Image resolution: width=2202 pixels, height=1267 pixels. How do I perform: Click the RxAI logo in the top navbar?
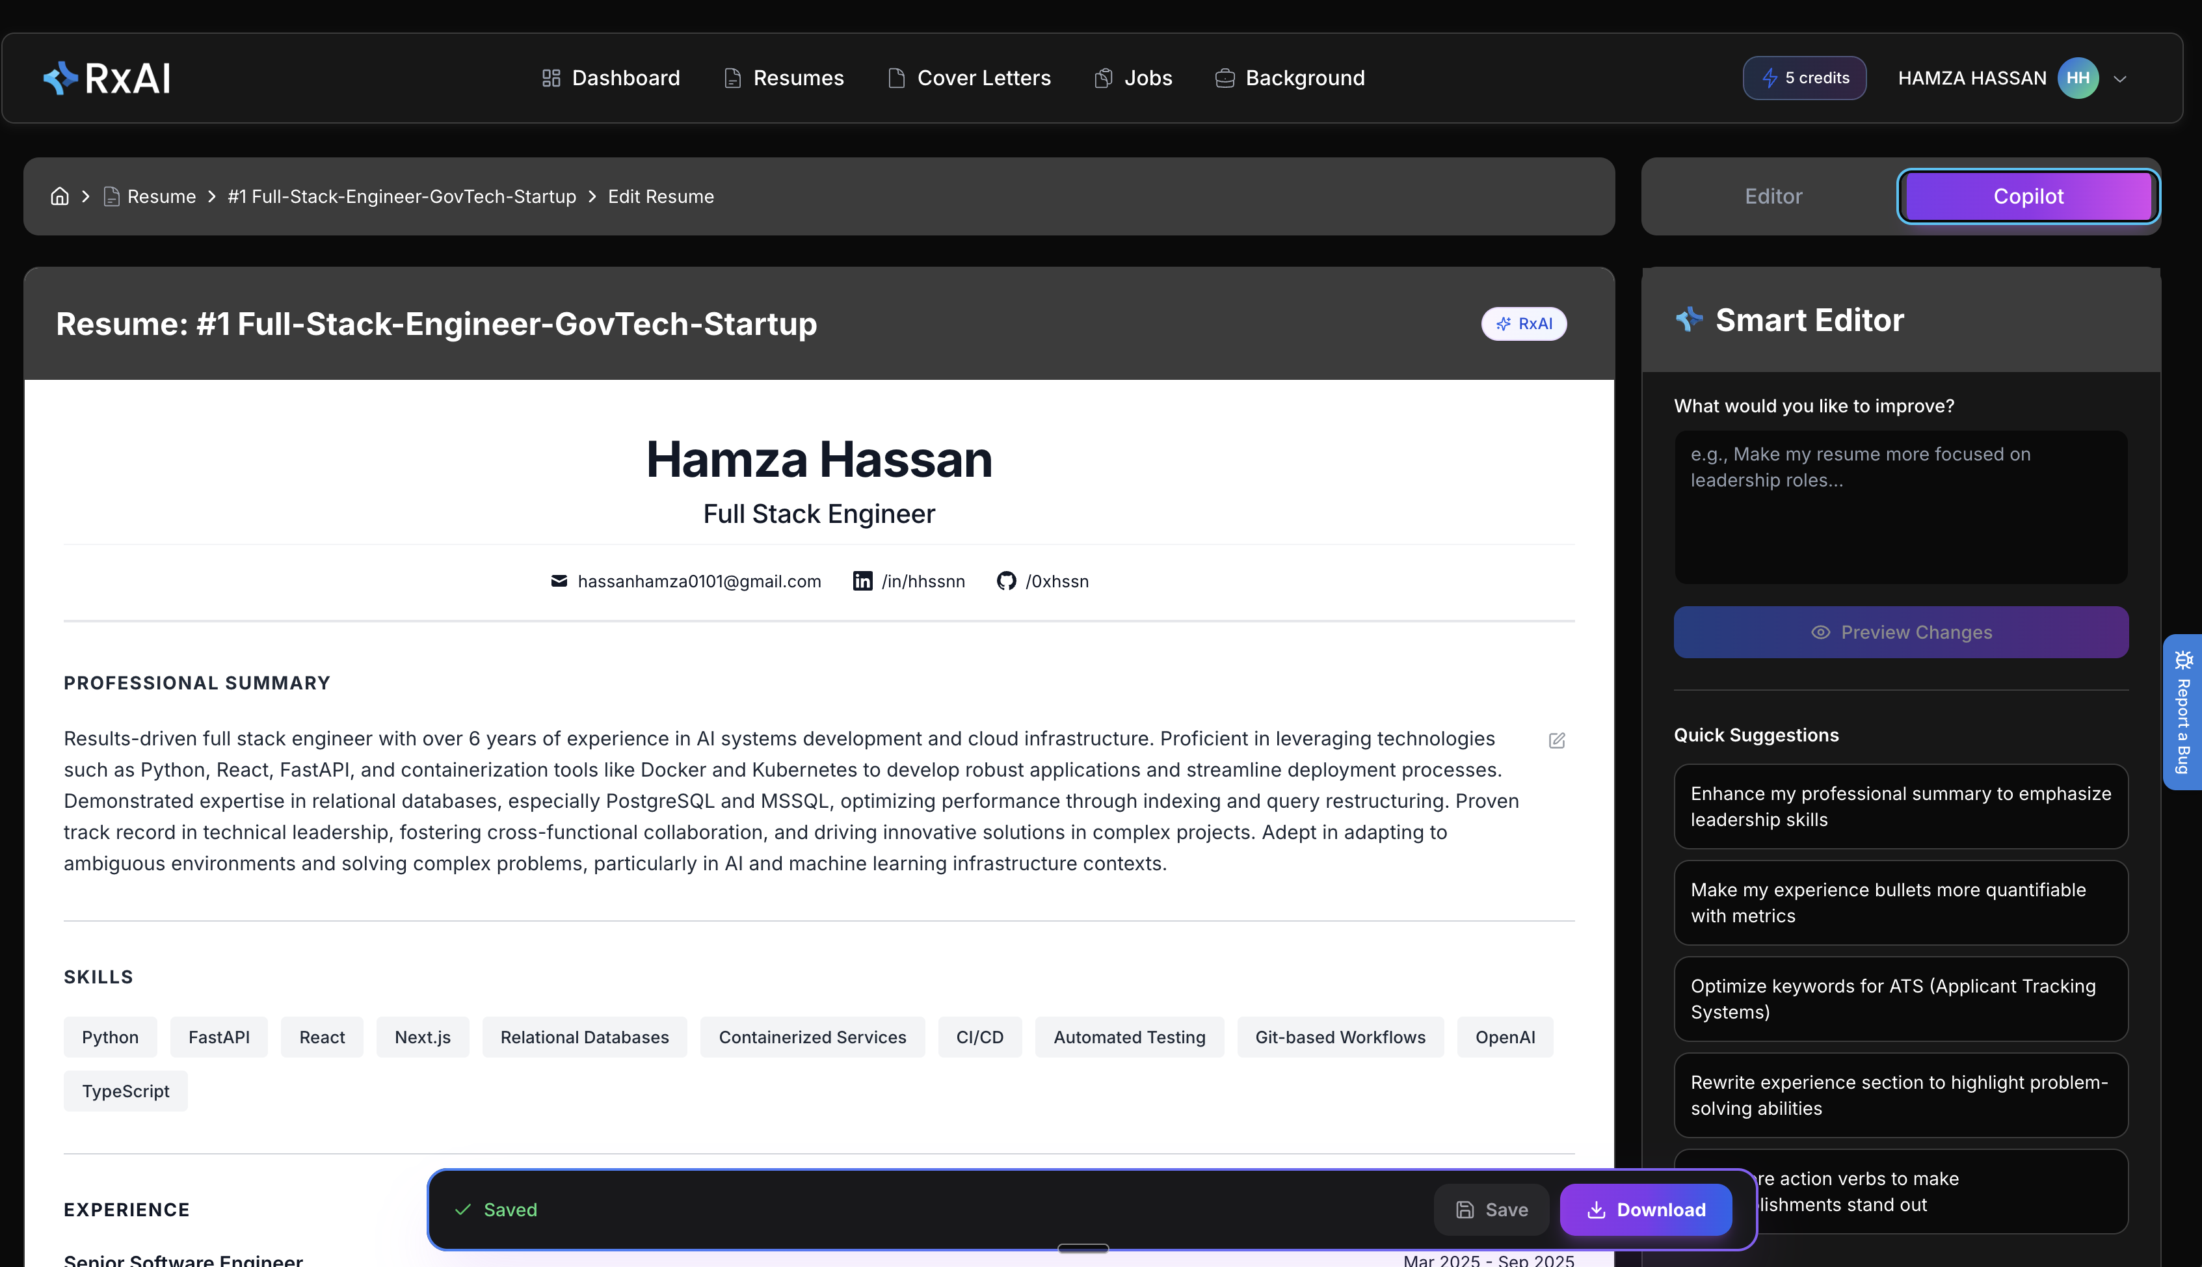(x=106, y=77)
